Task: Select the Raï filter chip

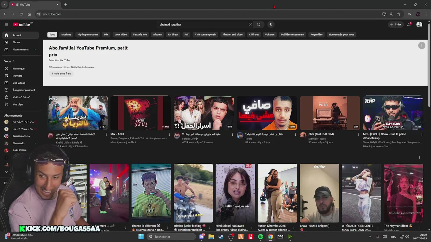Action: (186, 35)
